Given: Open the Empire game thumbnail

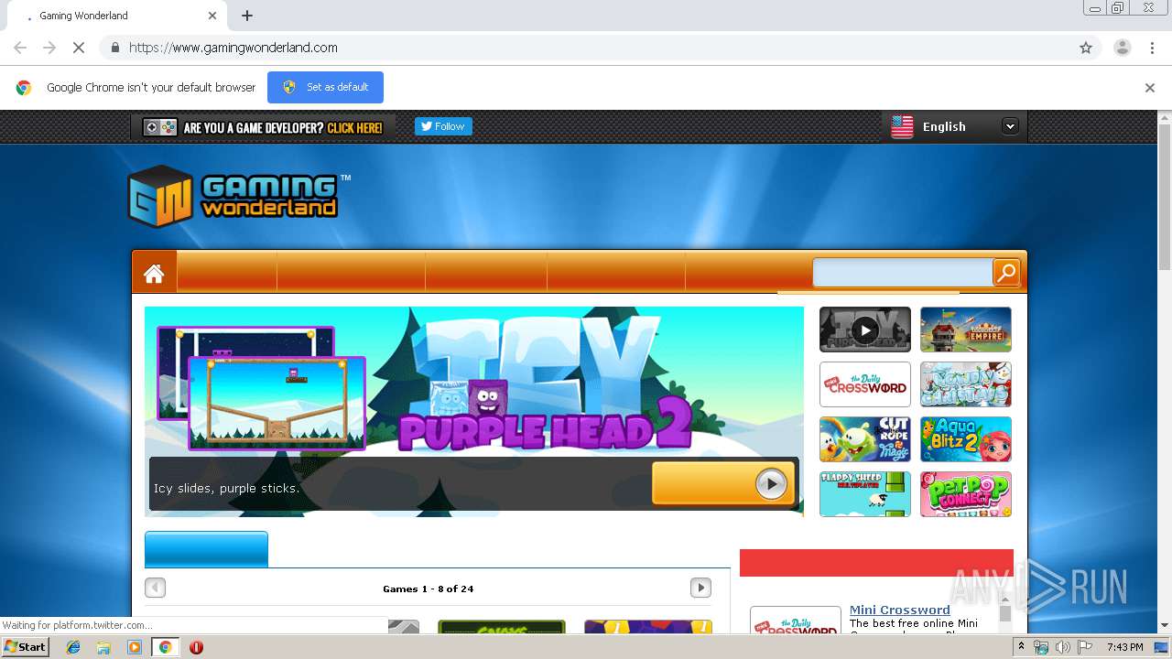Looking at the screenshot, I should point(966,329).
